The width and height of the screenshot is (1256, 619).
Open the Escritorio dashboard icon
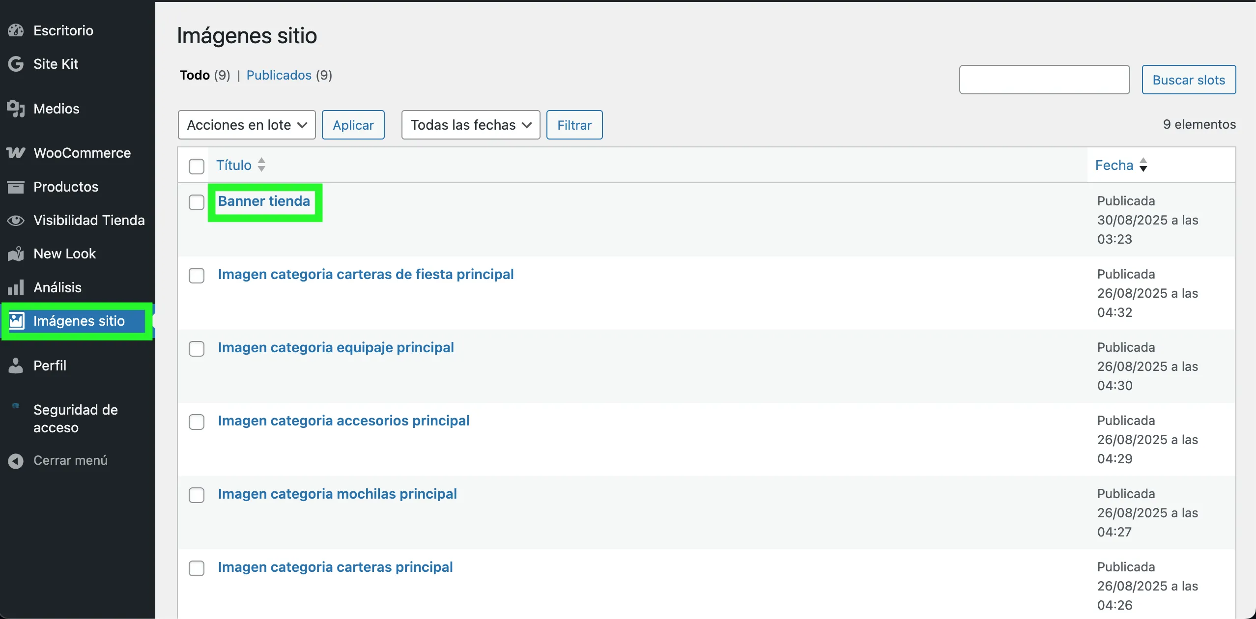15,30
